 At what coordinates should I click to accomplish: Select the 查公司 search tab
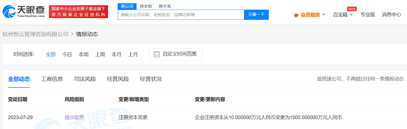[x=127, y=6]
